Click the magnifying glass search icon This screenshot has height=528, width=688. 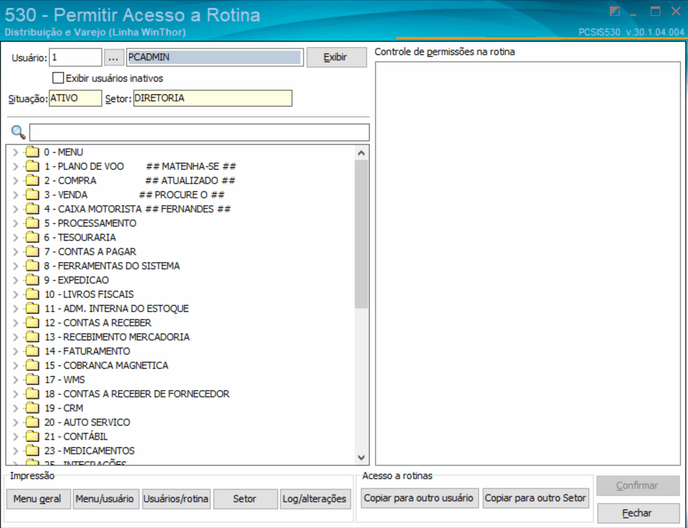[18, 132]
